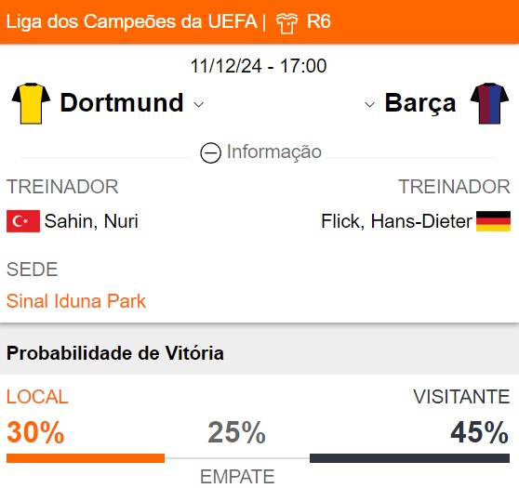This screenshot has height=488, width=519.
Task: Click coach name Sahin, Nuri
Action: (91, 221)
